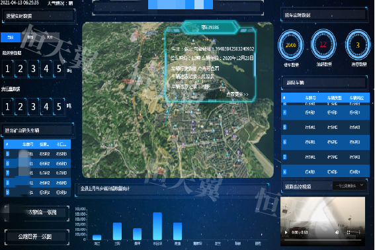This screenshot has height=250, width=375.
Task: Click digit 3 in the 货运量数据 counter
Action: click(33, 106)
